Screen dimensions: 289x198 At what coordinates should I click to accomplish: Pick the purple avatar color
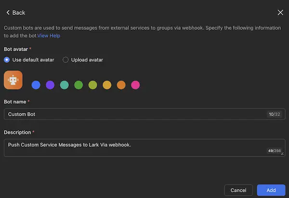click(50, 85)
